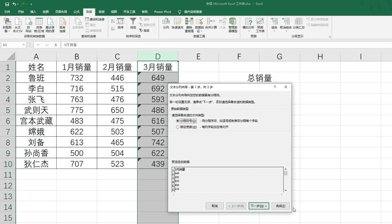
Task: Open the 排序 (Sort) dialog icon
Action: (x=121, y=24)
